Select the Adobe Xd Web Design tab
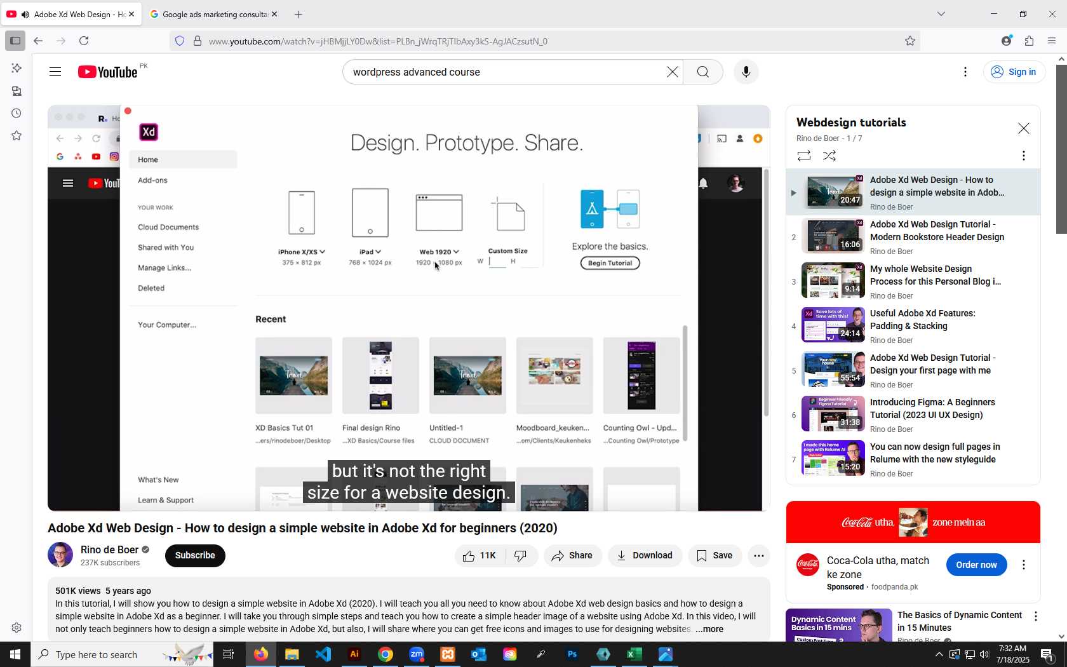1067x667 pixels. pos(71,14)
